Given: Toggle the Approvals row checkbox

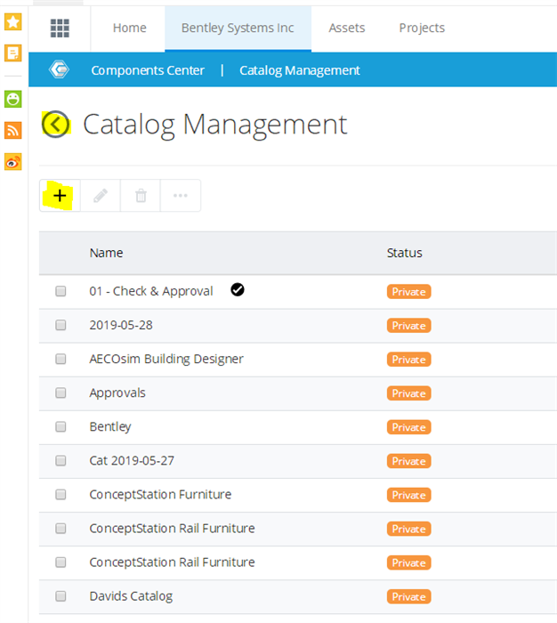Looking at the screenshot, I should click(61, 393).
